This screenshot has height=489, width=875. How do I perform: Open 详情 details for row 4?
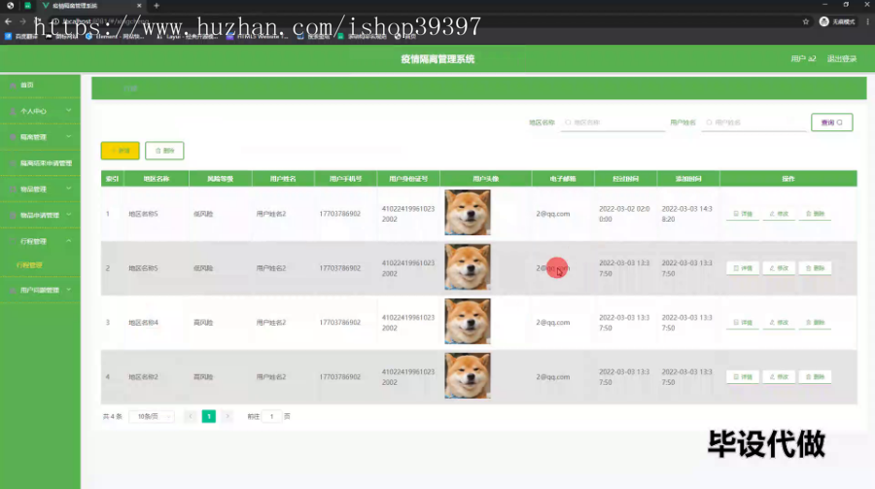point(743,377)
